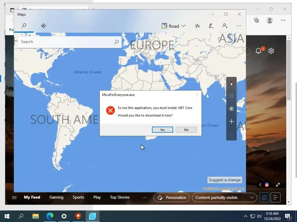The image size is (297, 222).
Task: Show hidden system tray icons
Action: coord(245,216)
